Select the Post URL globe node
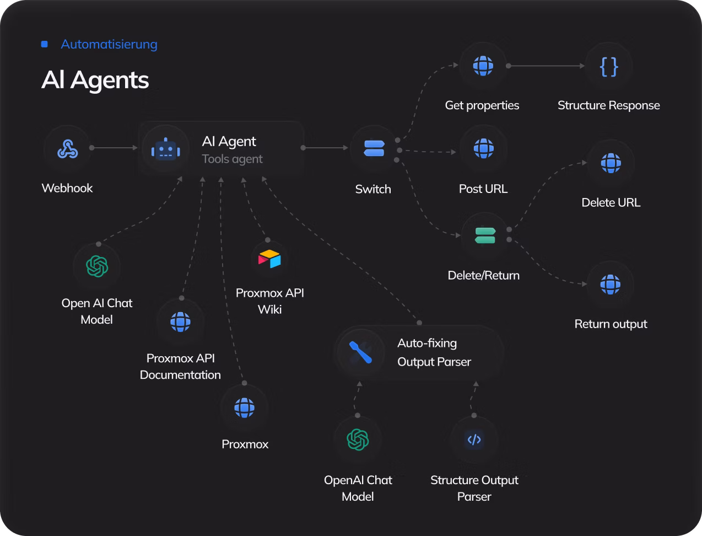This screenshot has height=536, width=702. 484,148
